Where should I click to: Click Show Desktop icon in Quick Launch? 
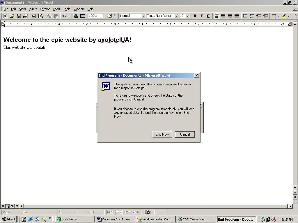(x=24, y=220)
